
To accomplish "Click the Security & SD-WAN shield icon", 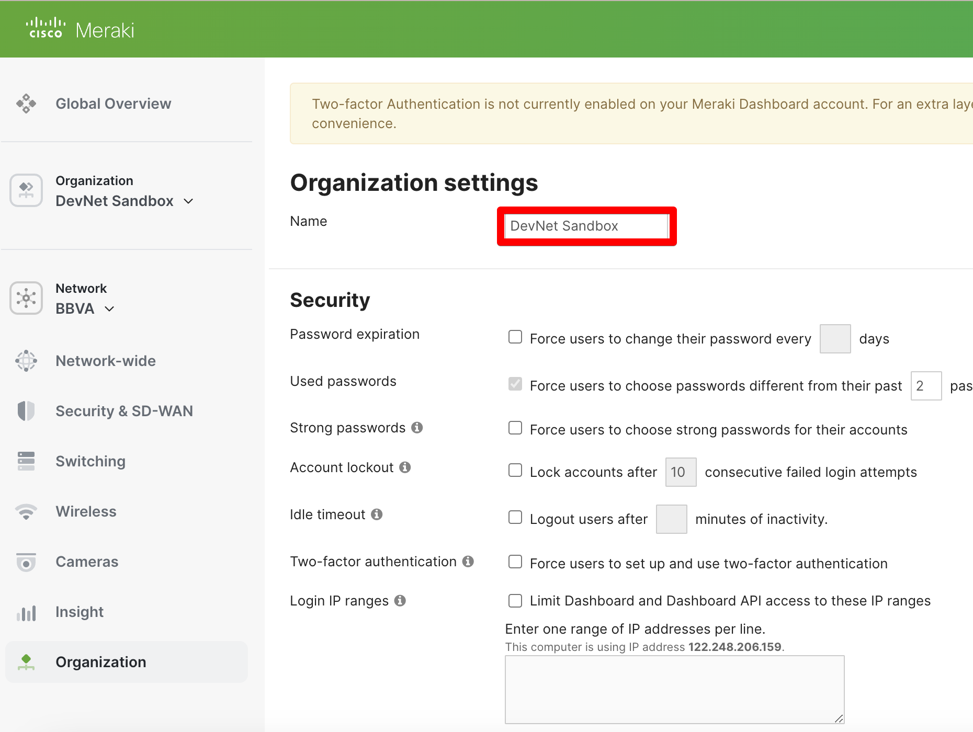I will coord(26,411).
